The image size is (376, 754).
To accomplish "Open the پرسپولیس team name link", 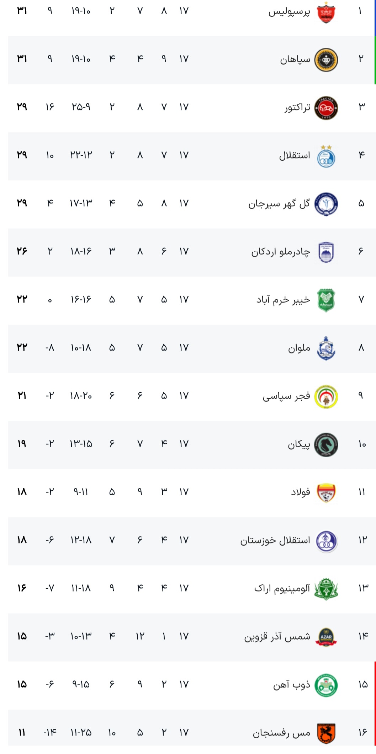I will click(x=289, y=12).
